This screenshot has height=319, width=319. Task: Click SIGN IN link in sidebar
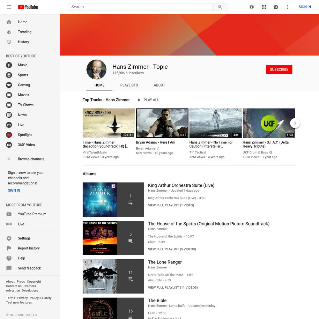14,190
